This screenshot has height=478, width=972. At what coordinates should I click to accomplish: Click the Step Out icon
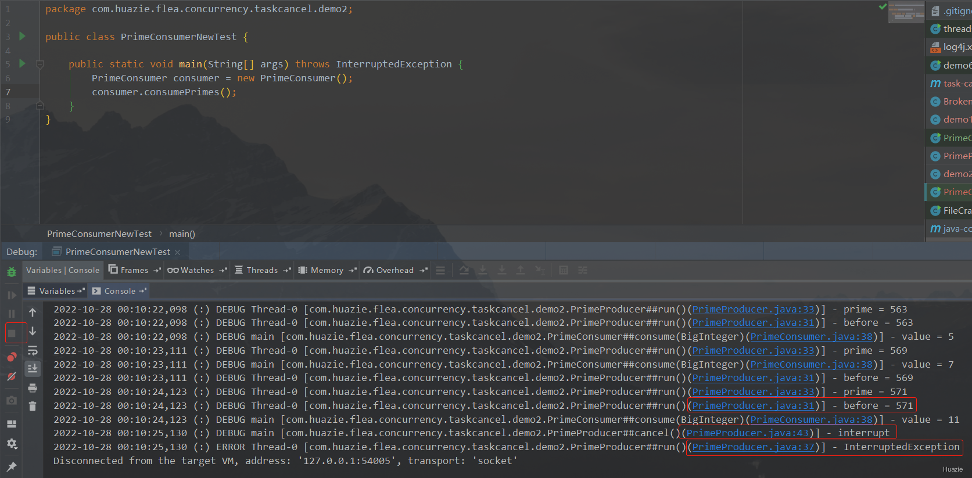[x=521, y=270]
